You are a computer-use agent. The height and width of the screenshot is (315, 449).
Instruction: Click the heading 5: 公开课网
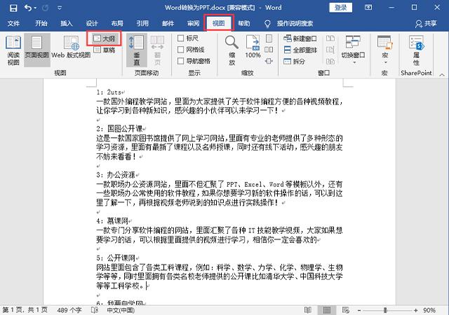point(116,258)
